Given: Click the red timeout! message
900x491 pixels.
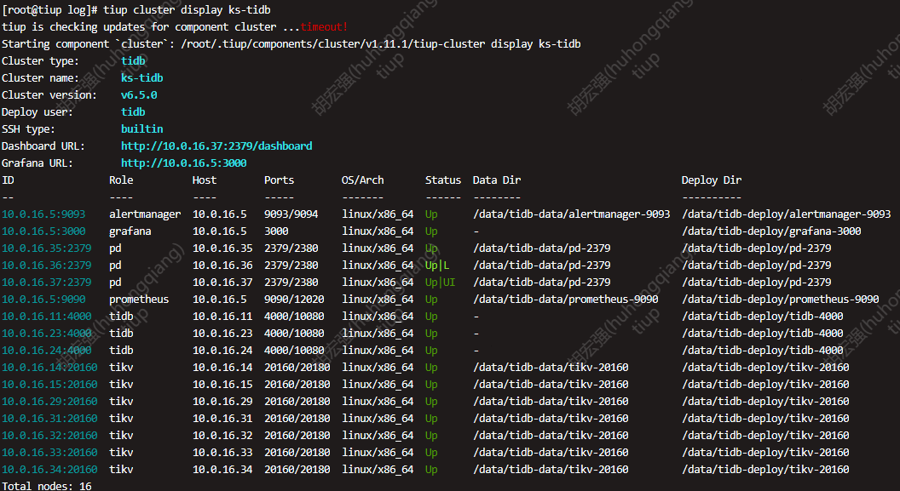Looking at the screenshot, I should tap(325, 27).
